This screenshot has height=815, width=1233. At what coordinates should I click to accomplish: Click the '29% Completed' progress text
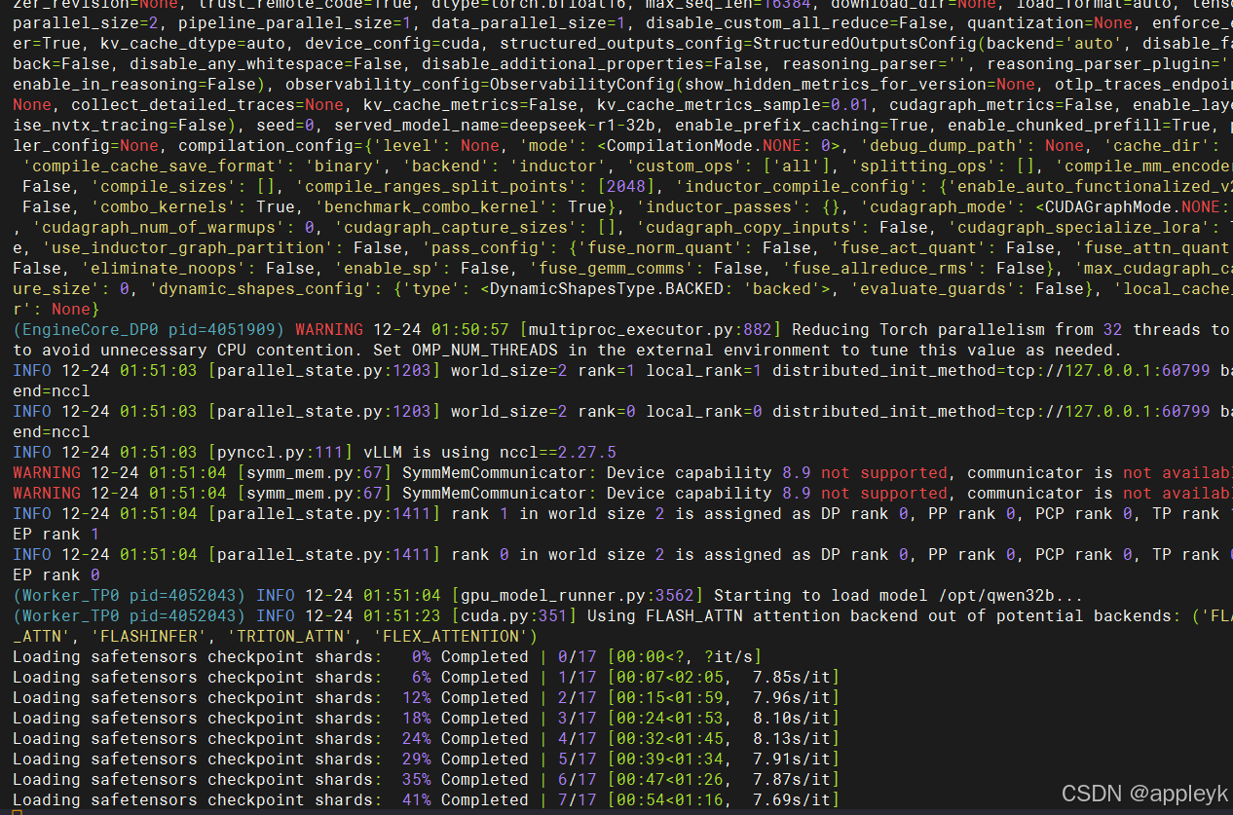click(x=465, y=759)
